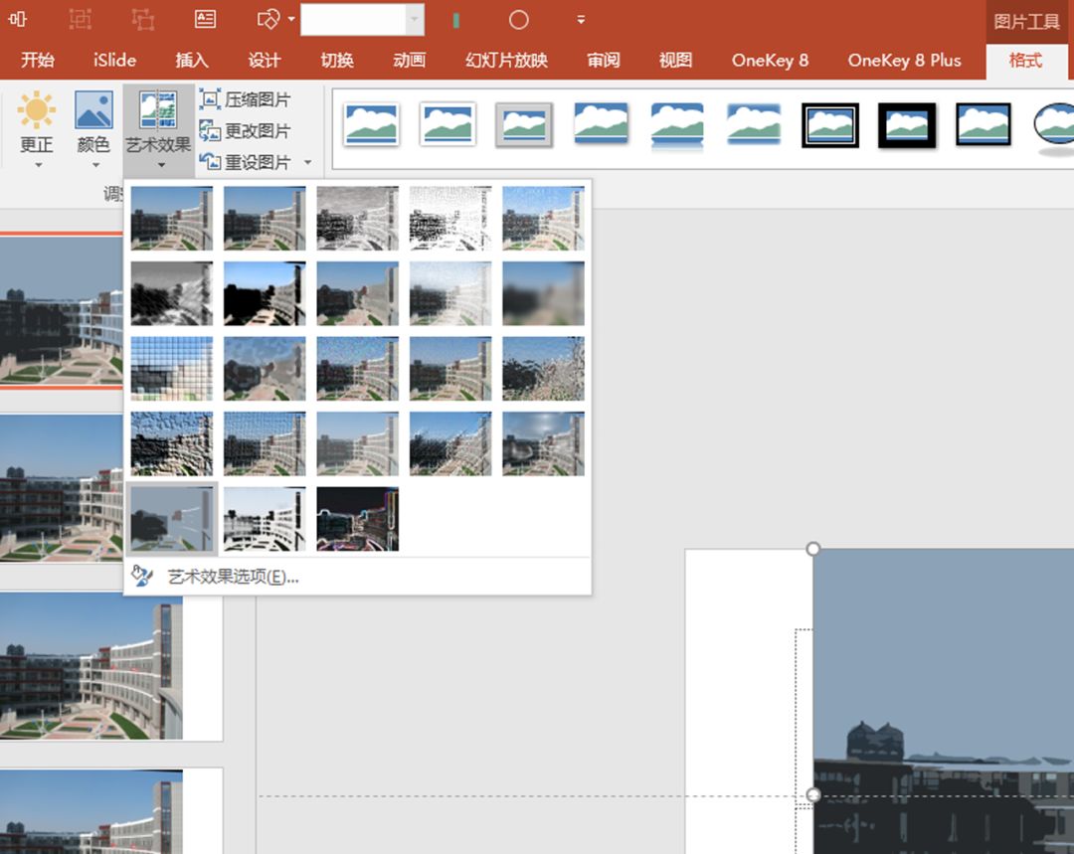Click the 更改图片 change picture button
Viewport: 1074px width, 854px height.
[x=245, y=130]
